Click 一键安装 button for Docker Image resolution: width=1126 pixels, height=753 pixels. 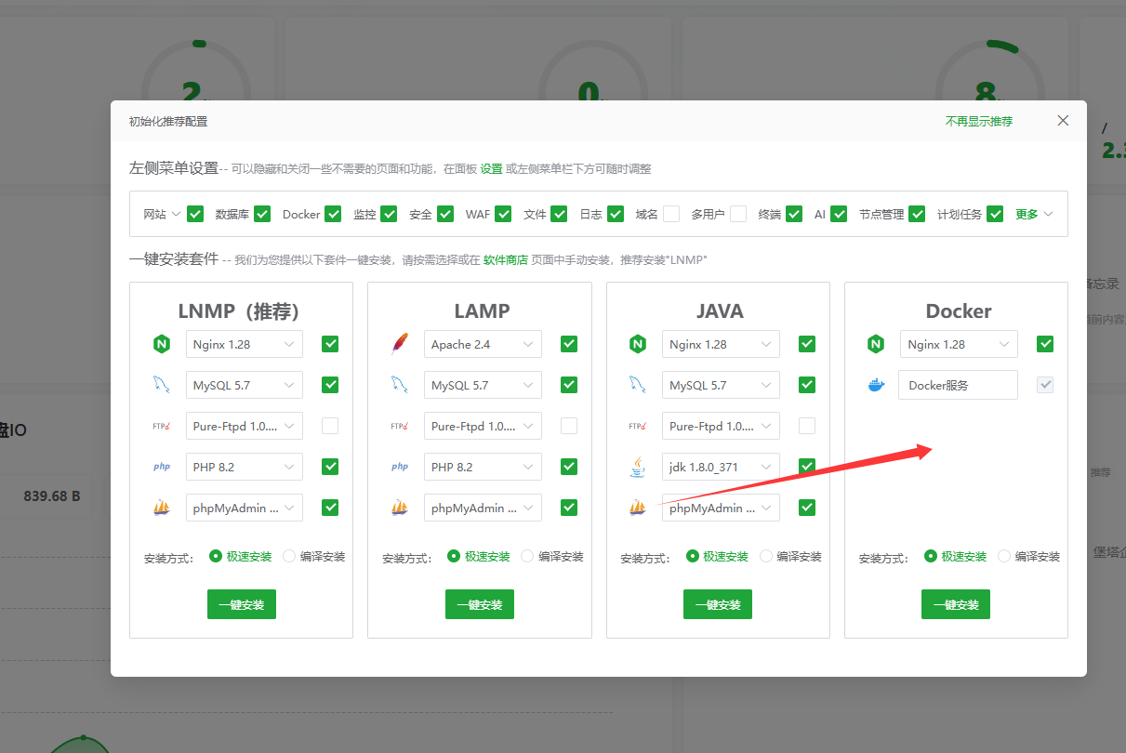coord(956,604)
